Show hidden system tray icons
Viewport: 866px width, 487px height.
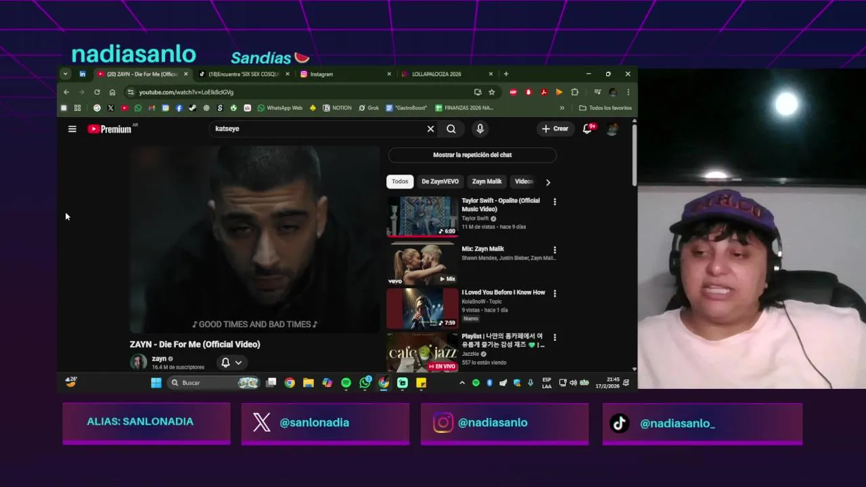(462, 383)
